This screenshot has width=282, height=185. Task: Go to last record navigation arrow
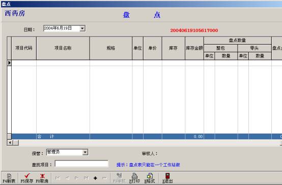(x=86, y=178)
